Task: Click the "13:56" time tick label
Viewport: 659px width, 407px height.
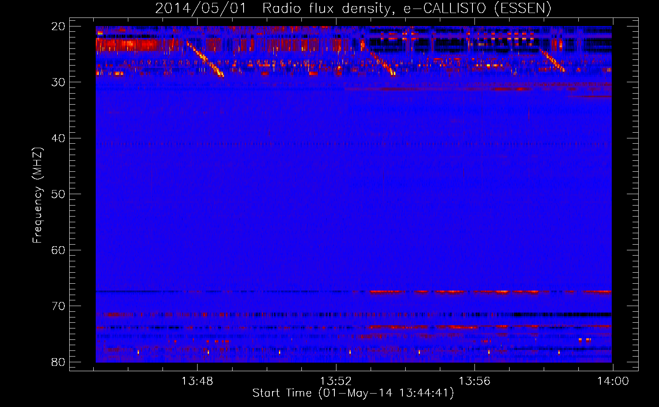Action: tap(474, 381)
